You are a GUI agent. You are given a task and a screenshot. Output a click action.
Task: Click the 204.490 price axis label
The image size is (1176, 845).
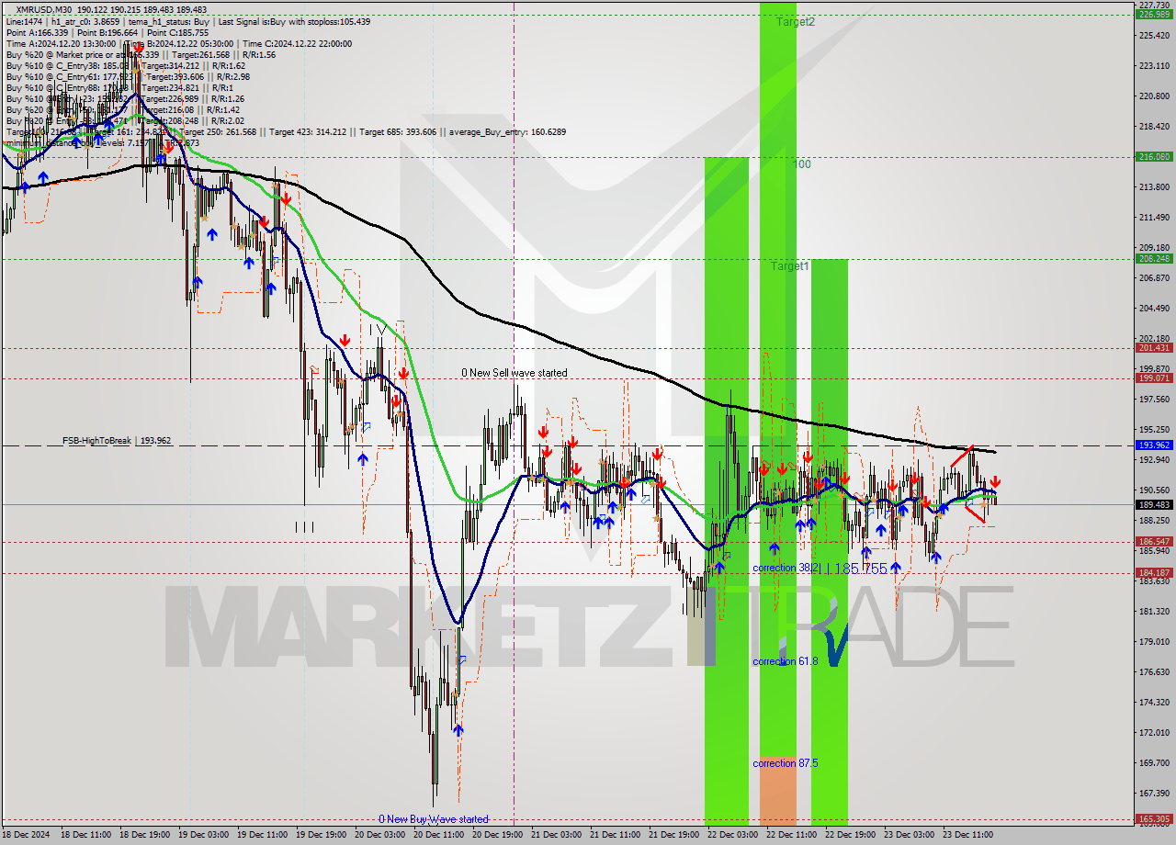1154,309
